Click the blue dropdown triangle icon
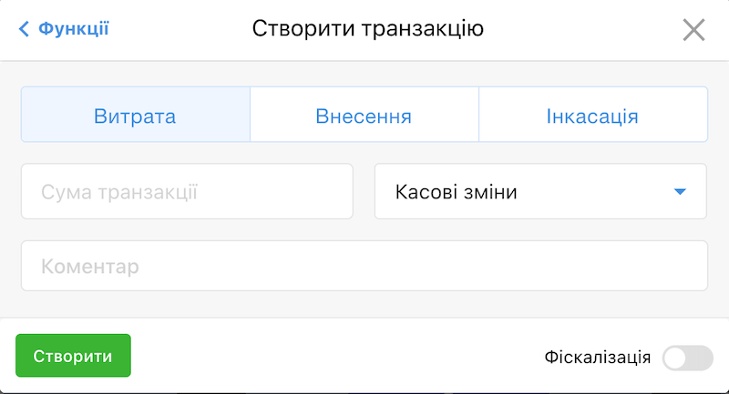729x394 pixels. point(679,192)
